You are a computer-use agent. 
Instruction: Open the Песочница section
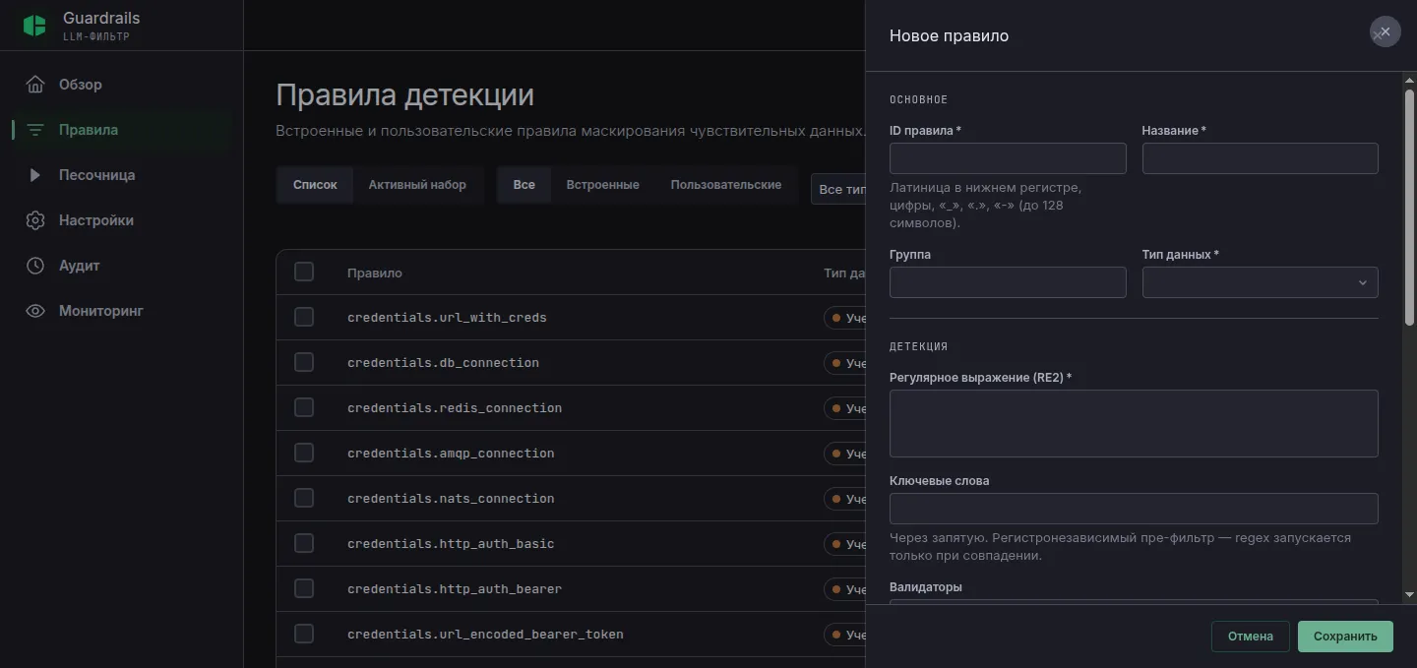[122, 175]
